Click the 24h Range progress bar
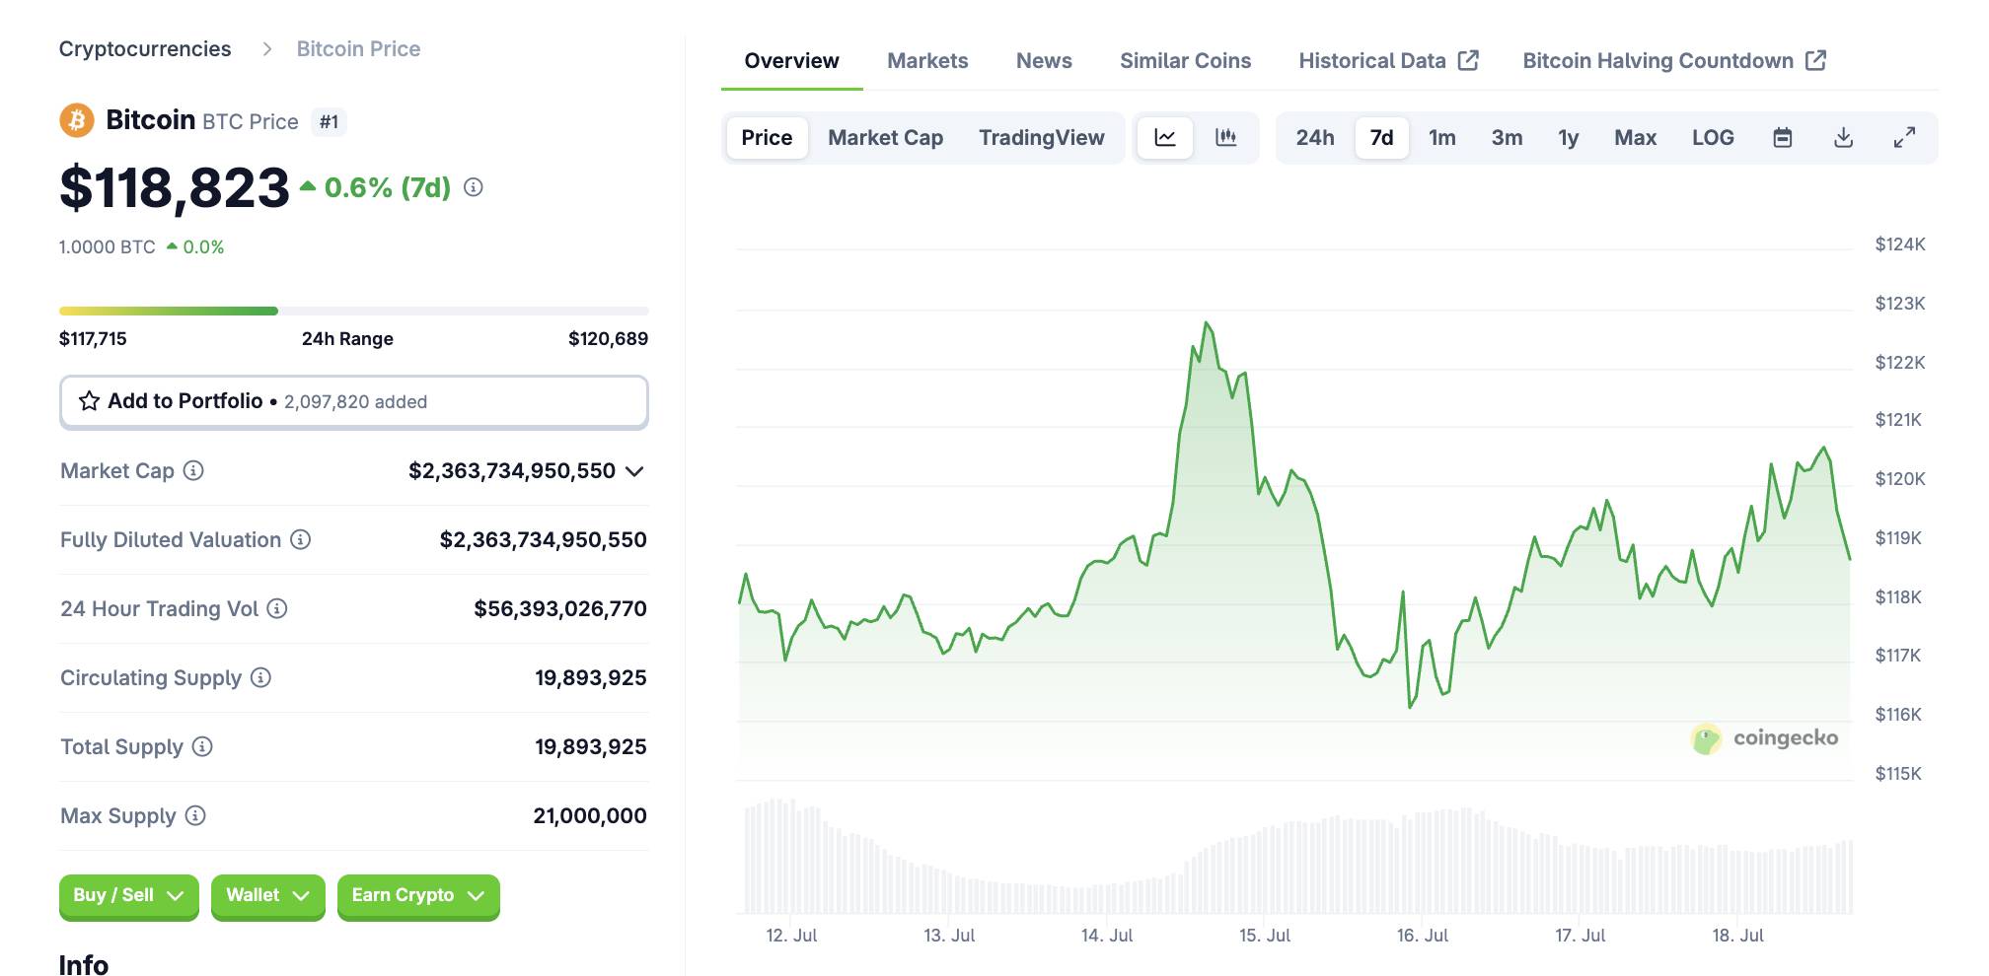This screenshot has height=976, width=1989. tap(353, 311)
